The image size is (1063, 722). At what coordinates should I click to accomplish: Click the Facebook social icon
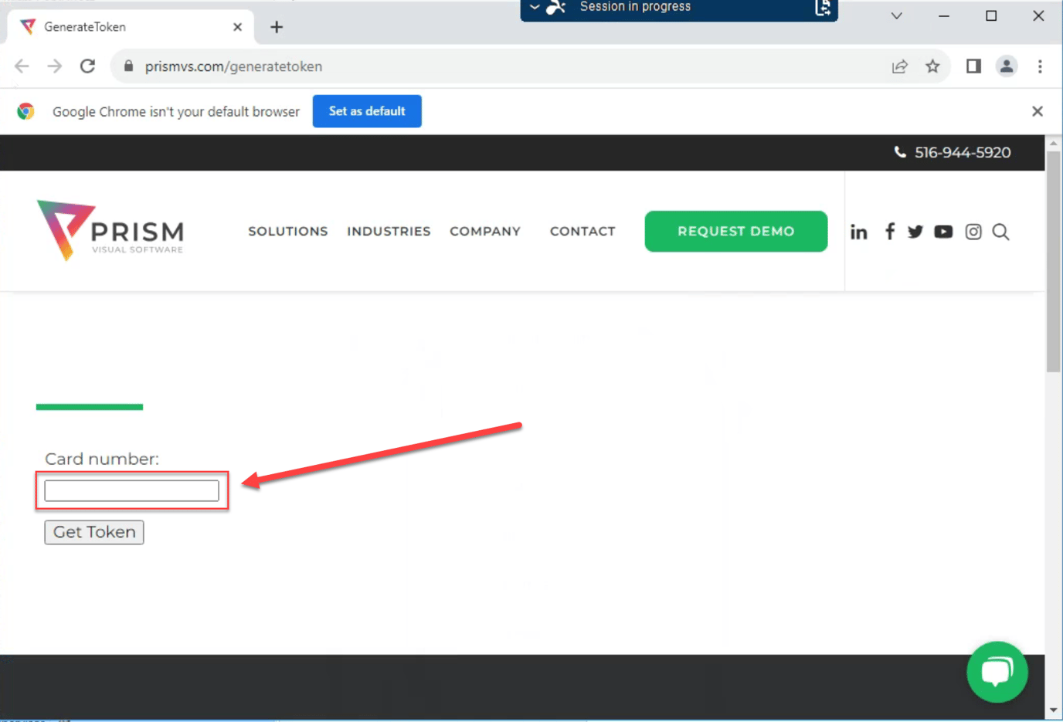pos(889,231)
